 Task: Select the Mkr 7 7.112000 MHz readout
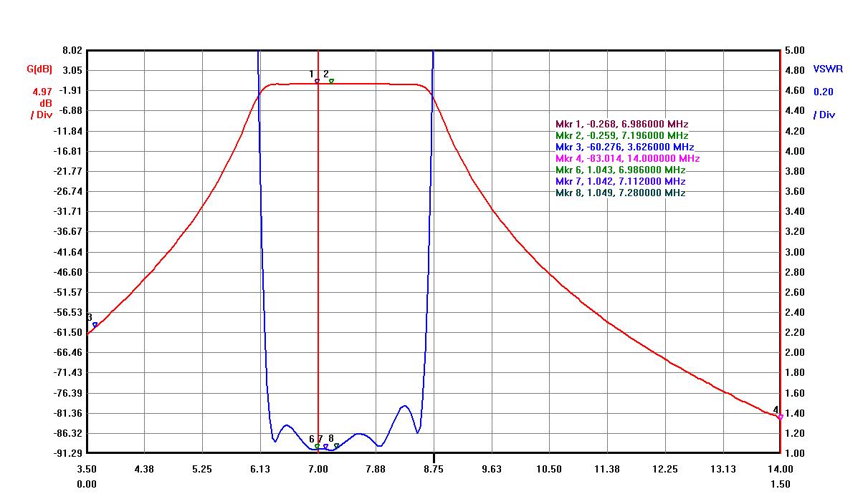click(x=620, y=181)
